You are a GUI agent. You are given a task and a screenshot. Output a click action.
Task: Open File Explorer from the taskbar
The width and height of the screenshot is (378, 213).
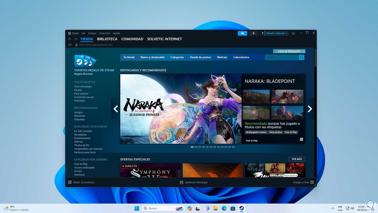(x=215, y=208)
